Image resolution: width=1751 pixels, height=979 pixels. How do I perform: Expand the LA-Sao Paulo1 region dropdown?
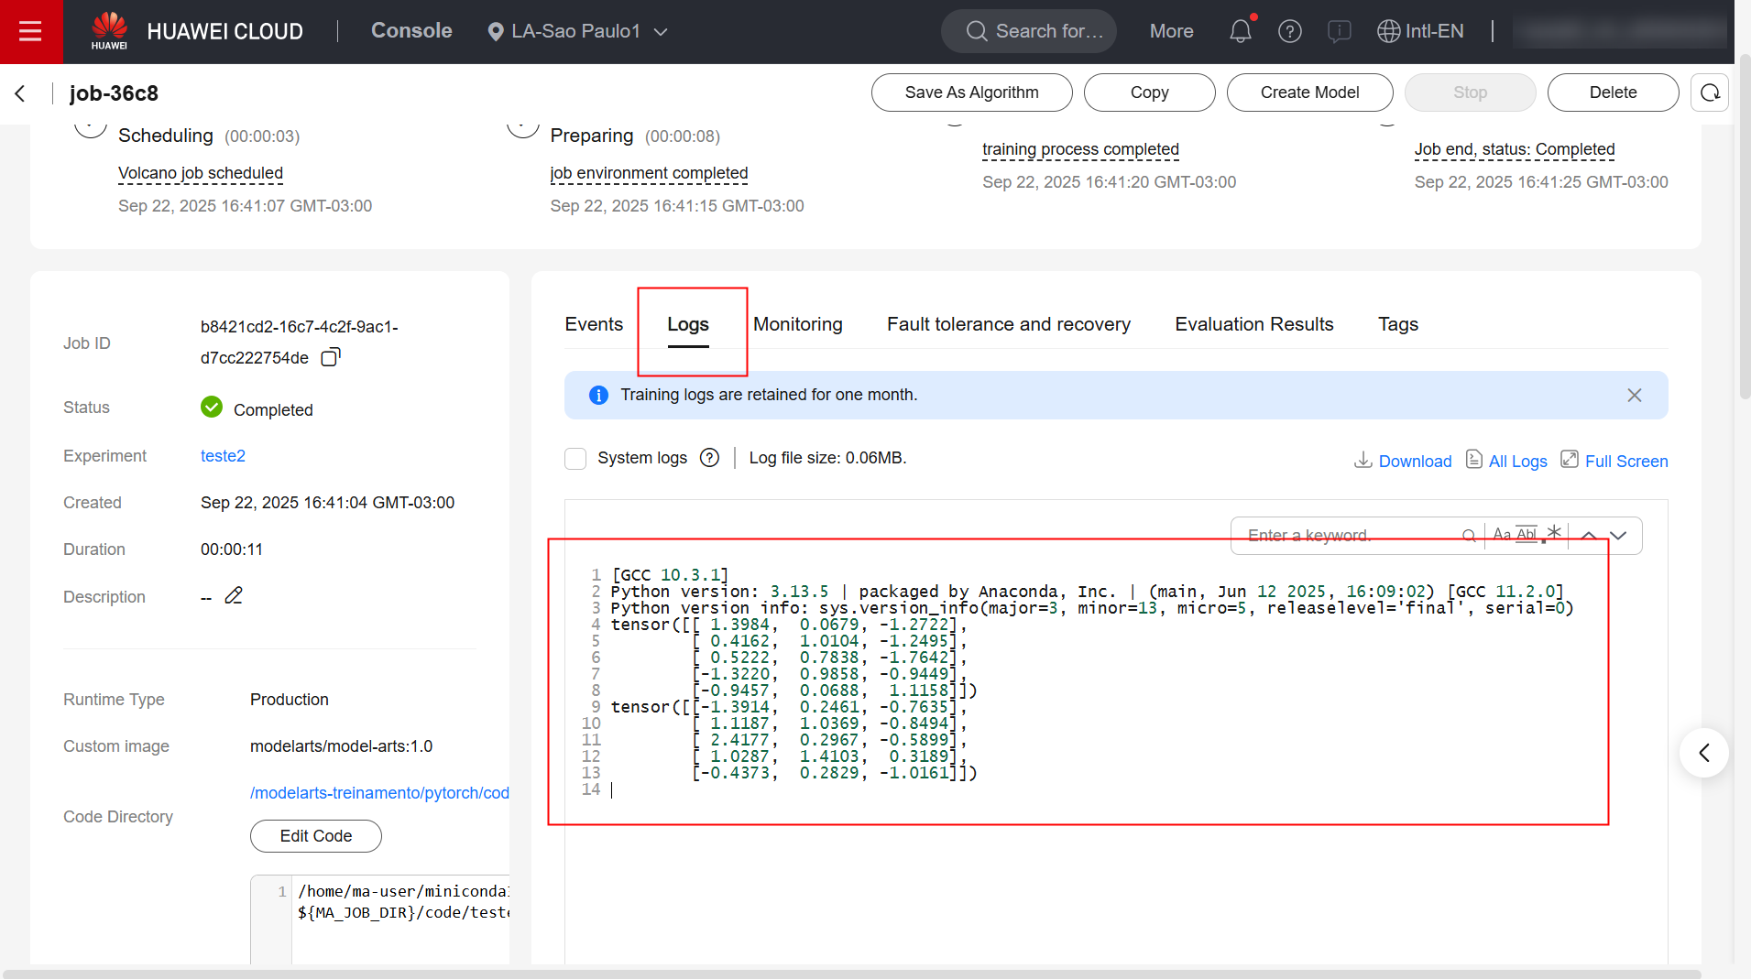coord(577,31)
